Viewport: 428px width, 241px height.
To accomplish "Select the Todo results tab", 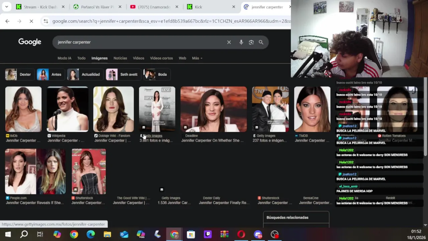I will 81,58.
